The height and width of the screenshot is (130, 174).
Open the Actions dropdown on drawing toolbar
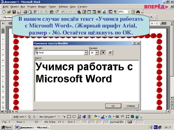(x=20, y=117)
